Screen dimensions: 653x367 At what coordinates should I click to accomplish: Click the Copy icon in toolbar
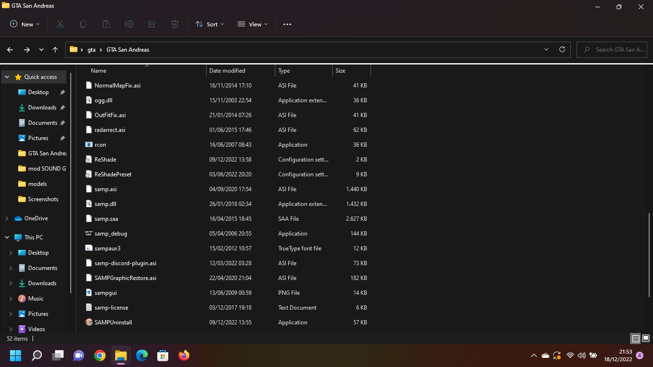tap(83, 24)
